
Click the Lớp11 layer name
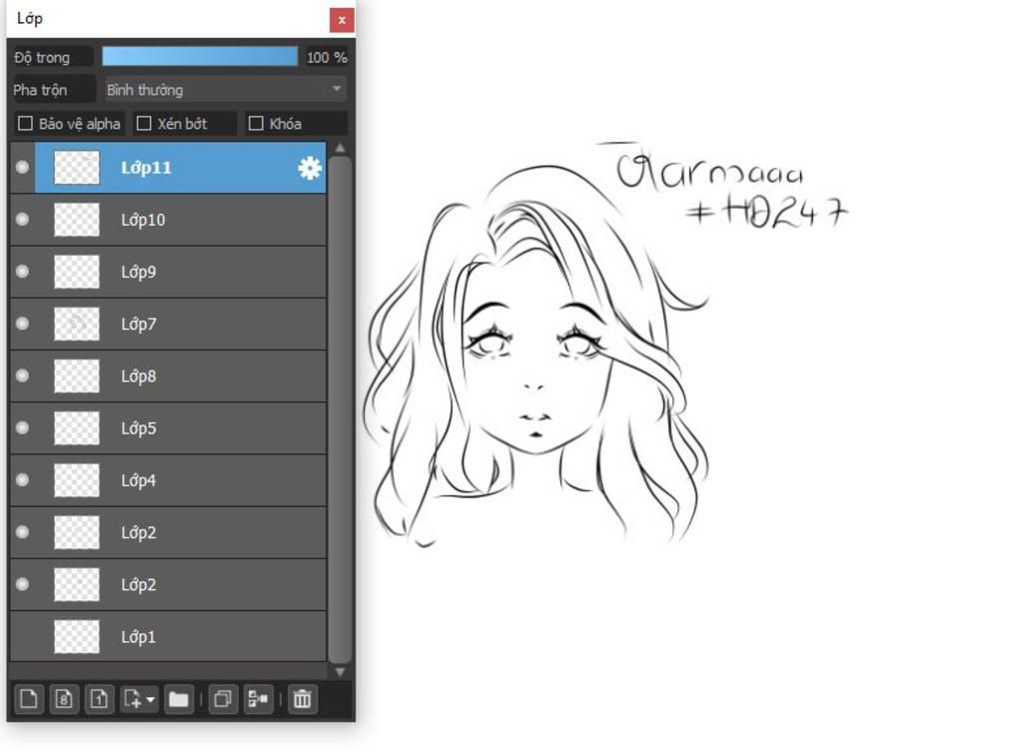click(146, 168)
